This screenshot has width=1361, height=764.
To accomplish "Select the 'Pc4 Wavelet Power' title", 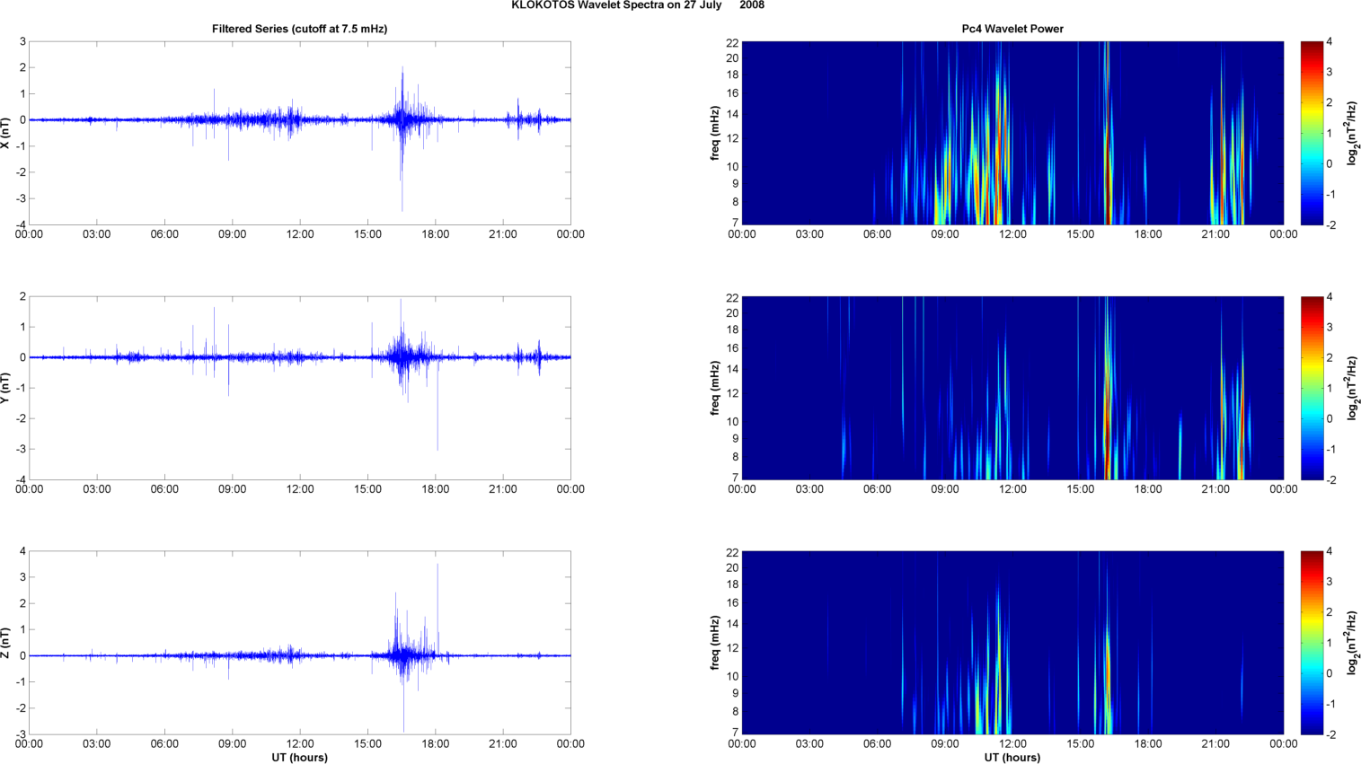I will [1012, 29].
